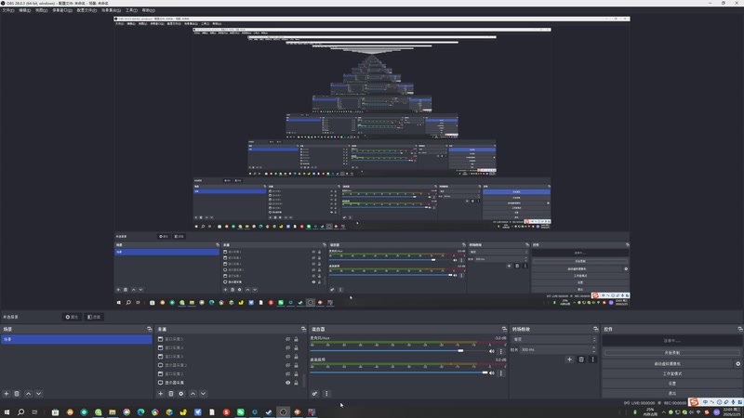Open the Scene Collection menu
Viewport: 744px width, 418px height.
click(x=111, y=10)
